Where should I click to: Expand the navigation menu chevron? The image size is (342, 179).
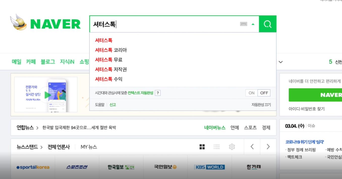(x=280, y=62)
